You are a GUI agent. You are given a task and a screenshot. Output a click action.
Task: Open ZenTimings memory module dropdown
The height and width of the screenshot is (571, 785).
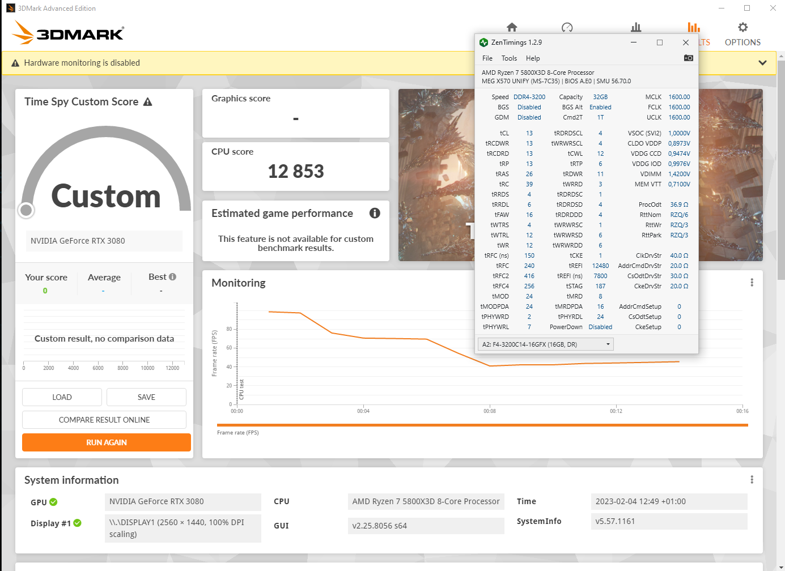546,344
